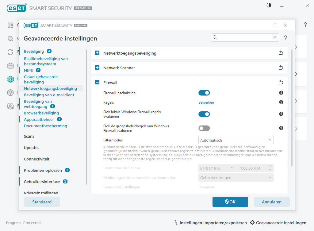Open the Filtermodus dropdown
The height and width of the screenshot is (231, 314).
tap(236, 140)
